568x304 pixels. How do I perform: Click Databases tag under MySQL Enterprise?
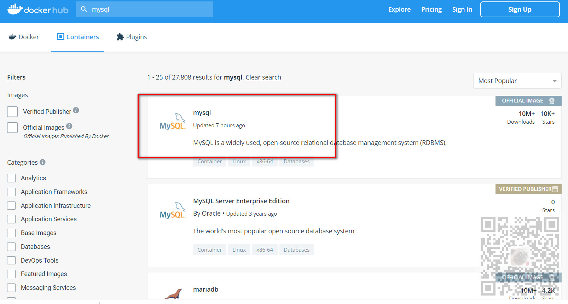pyautogui.click(x=297, y=250)
